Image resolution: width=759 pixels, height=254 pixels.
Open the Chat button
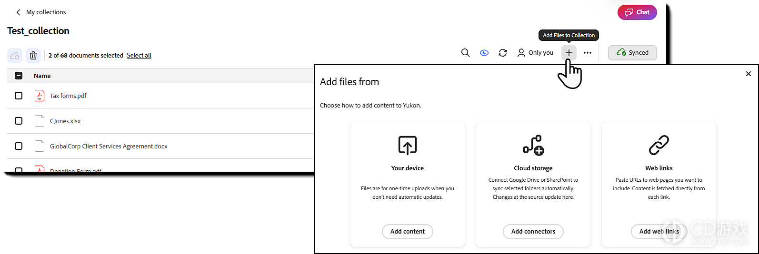637,12
